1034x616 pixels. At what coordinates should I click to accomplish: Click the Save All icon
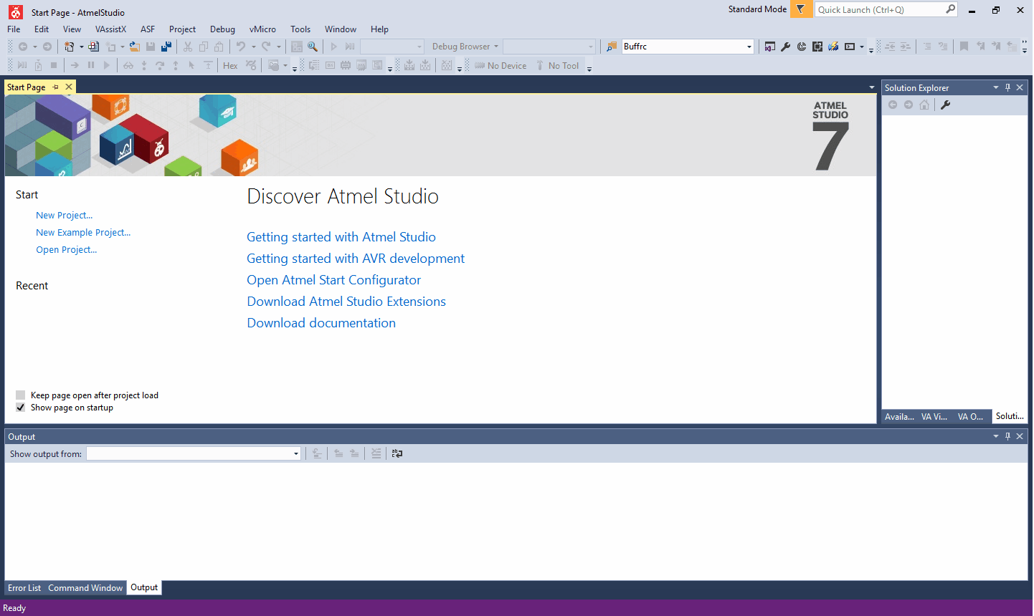click(x=166, y=46)
